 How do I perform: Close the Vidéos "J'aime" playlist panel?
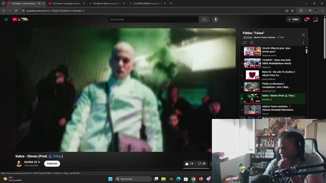pos(303,35)
